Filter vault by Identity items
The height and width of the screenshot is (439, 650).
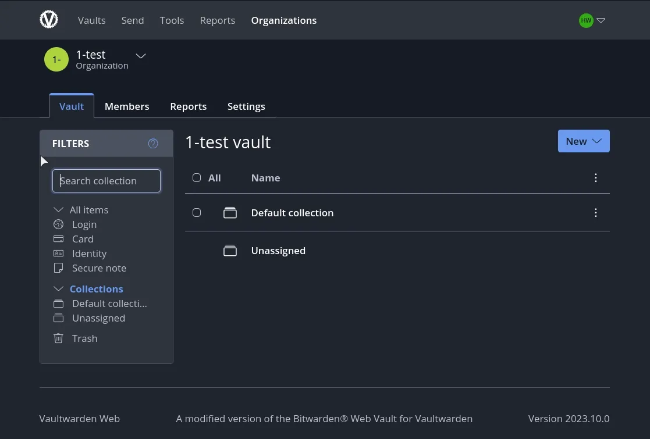coord(89,254)
